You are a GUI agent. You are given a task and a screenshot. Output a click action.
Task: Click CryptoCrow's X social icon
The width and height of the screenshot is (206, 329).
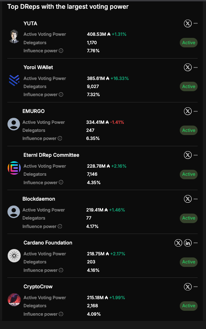point(187,287)
